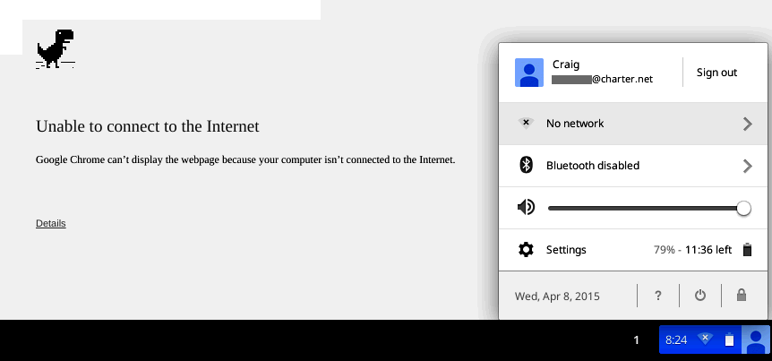Image resolution: width=772 pixels, height=361 pixels.
Task: Open the Details link on error page
Action: (x=51, y=223)
